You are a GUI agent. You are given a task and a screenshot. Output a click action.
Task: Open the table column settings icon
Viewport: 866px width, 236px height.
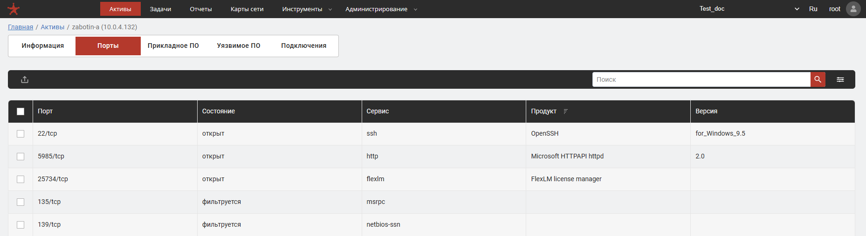(x=840, y=79)
